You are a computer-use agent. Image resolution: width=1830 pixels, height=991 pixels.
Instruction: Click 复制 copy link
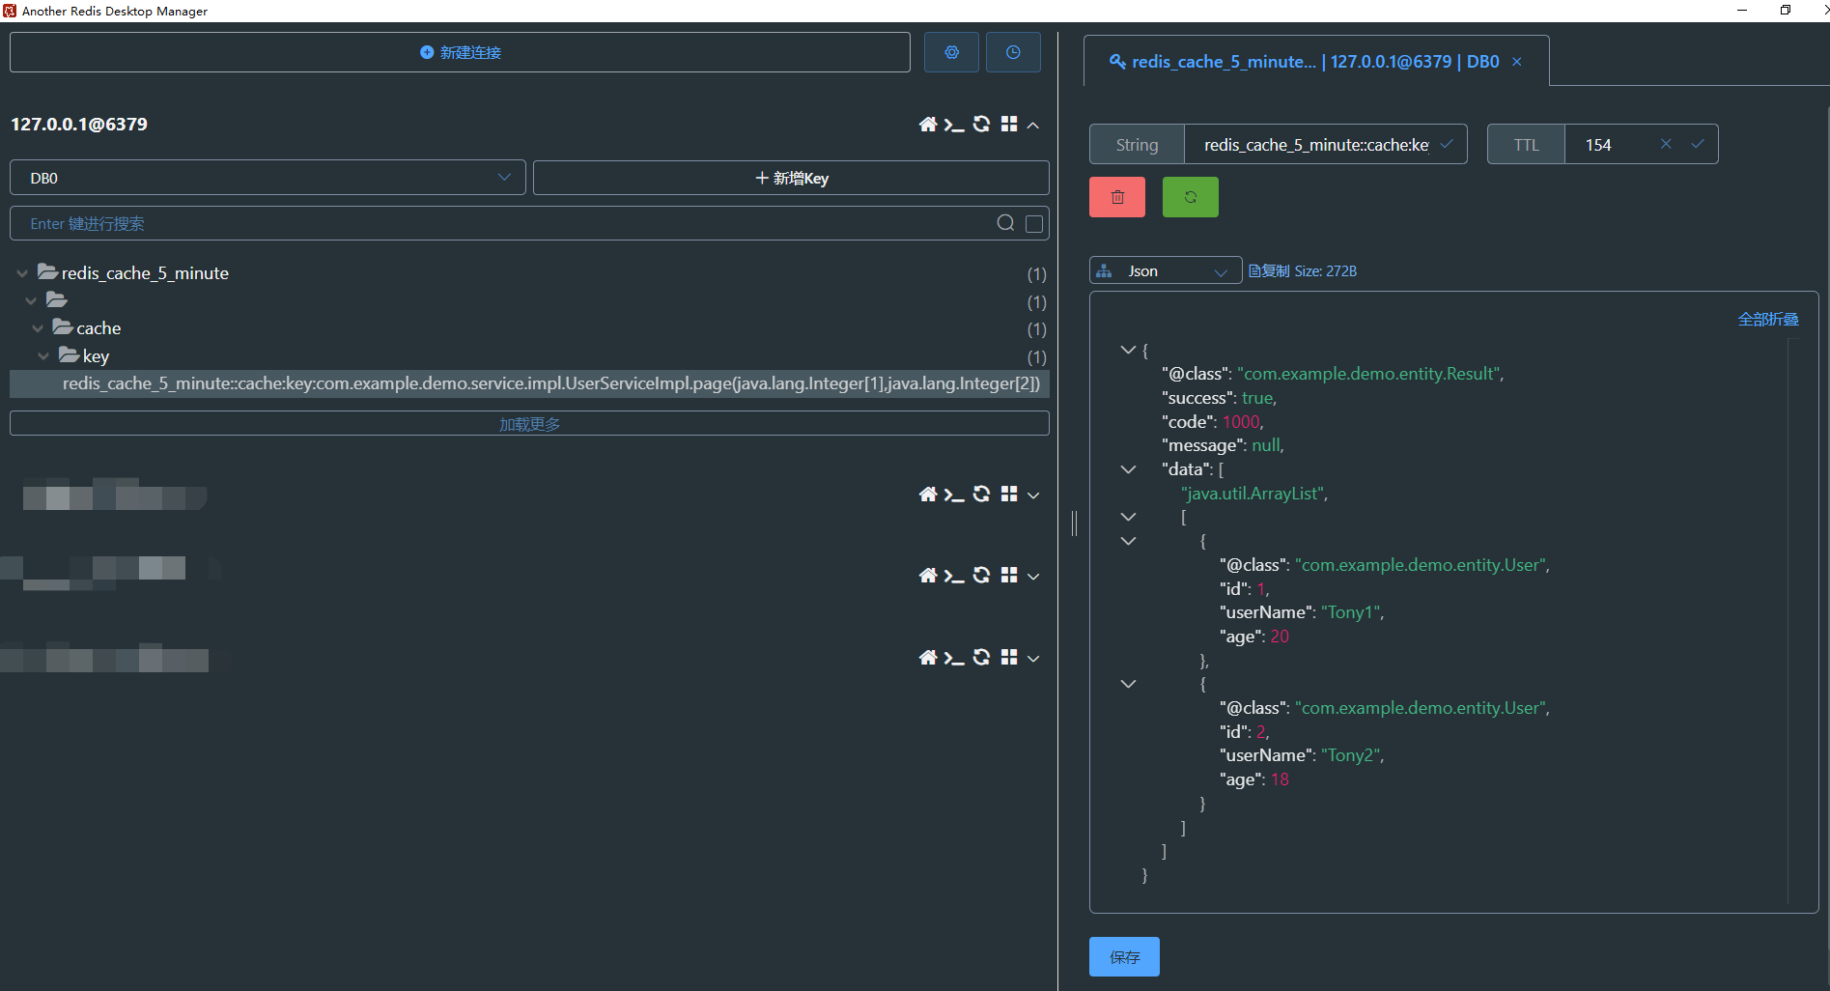click(x=1269, y=271)
